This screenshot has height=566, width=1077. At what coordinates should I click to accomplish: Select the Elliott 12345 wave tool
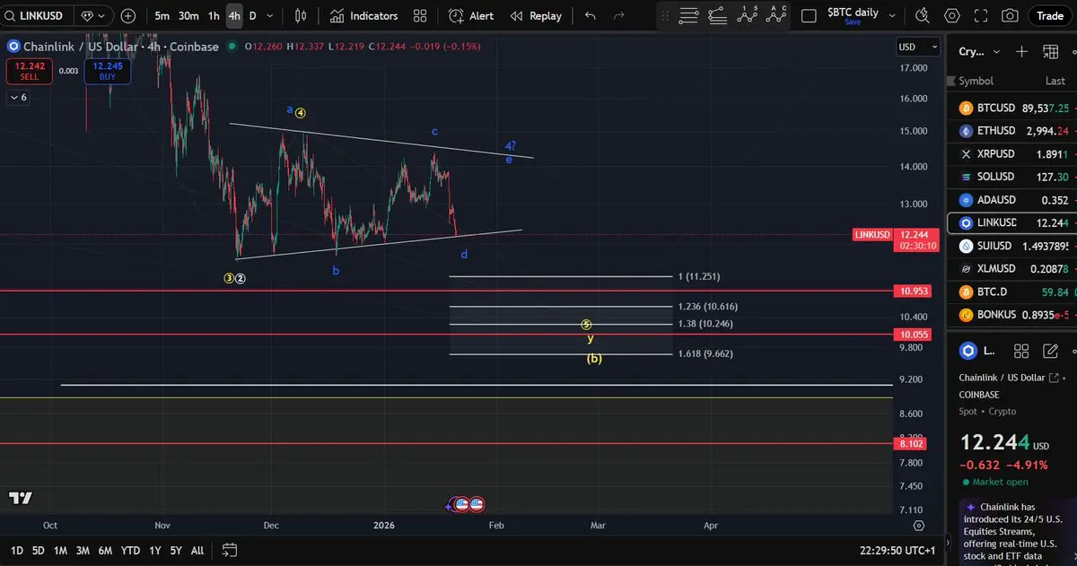coord(747,14)
